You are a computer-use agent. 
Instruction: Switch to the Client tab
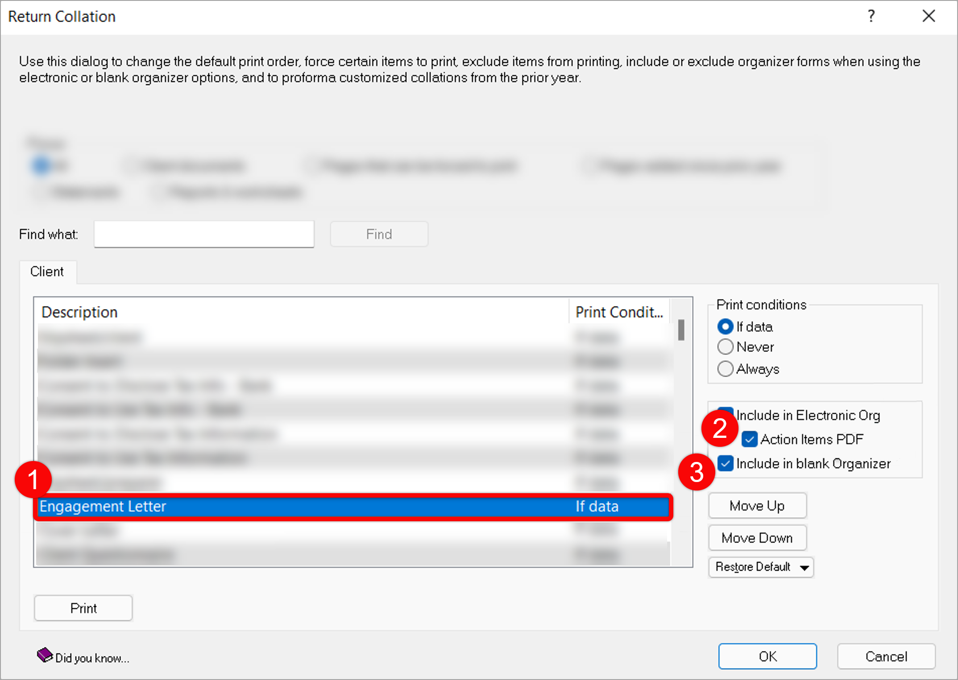(x=47, y=272)
